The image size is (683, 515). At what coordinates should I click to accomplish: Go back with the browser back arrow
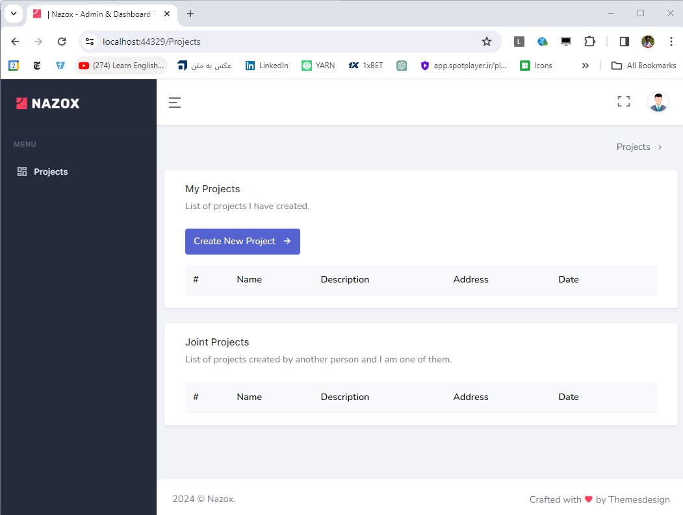15,42
